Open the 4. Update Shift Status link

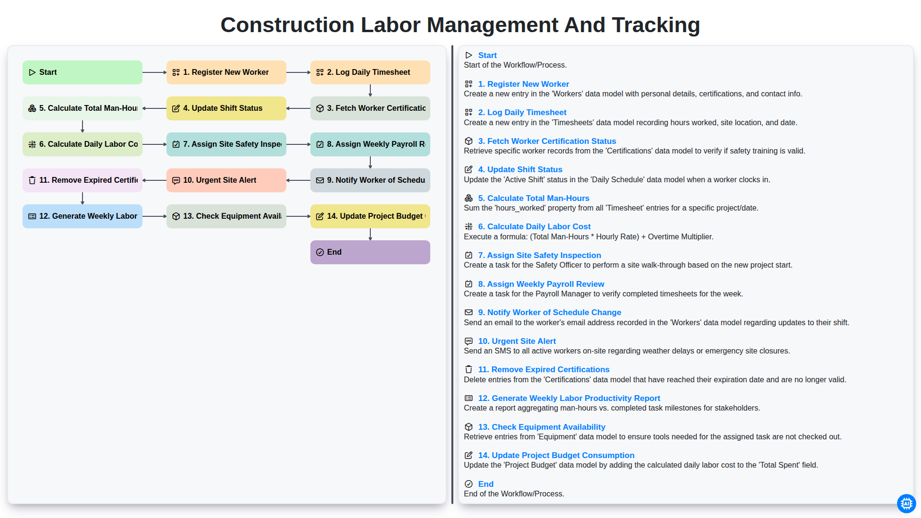point(520,169)
